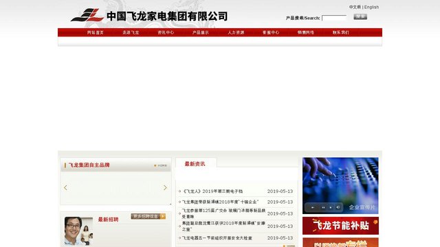Switch site language to 中文版
440x247 pixels.
(x=355, y=7)
